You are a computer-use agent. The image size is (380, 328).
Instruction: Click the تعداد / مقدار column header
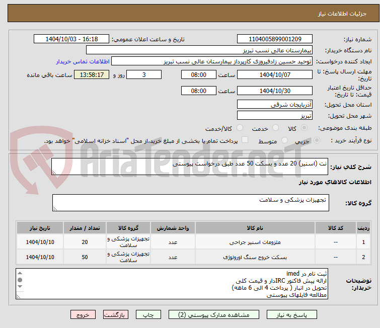coord(85,228)
